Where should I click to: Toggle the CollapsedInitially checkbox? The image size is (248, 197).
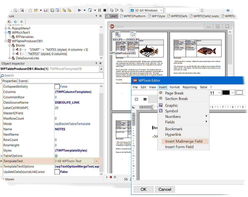57,87
